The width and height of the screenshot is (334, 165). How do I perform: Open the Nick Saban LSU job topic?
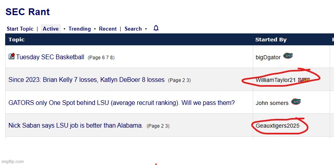(76, 126)
